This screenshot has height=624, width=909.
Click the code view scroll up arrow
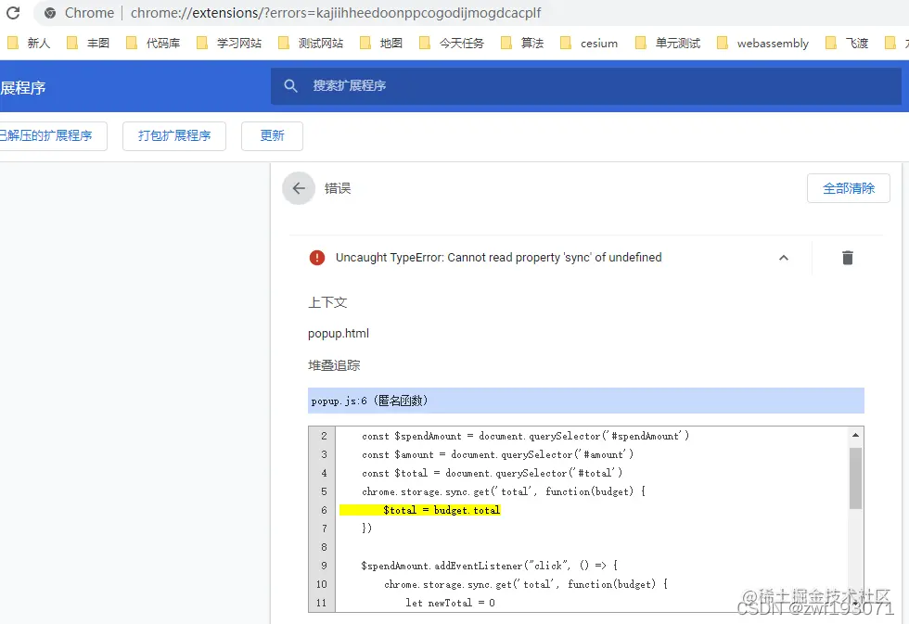coord(855,435)
